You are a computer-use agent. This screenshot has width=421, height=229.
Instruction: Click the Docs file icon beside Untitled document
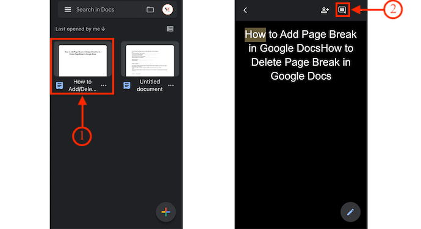pyautogui.click(x=127, y=85)
